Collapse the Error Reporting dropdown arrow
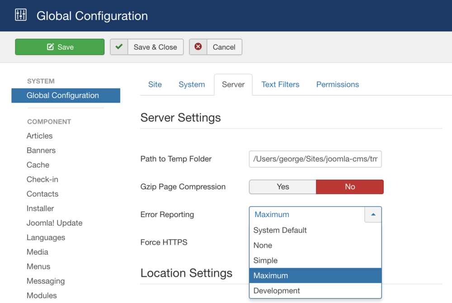The height and width of the screenshot is (303, 452). point(373,214)
